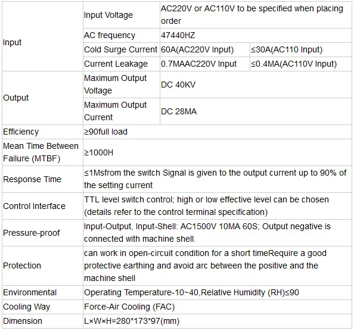Select the ≤30A(AC110 Input) cell

tap(301, 49)
